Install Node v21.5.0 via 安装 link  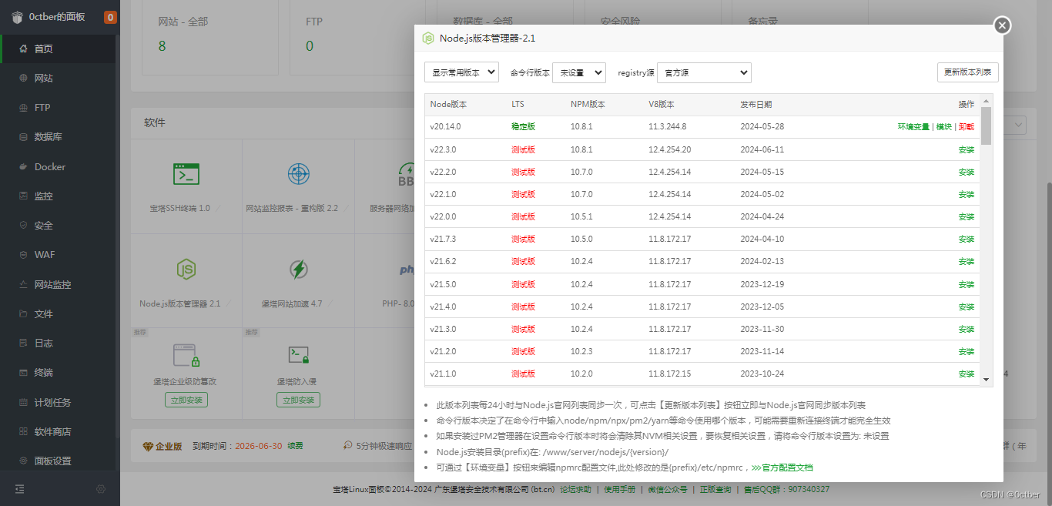(967, 284)
